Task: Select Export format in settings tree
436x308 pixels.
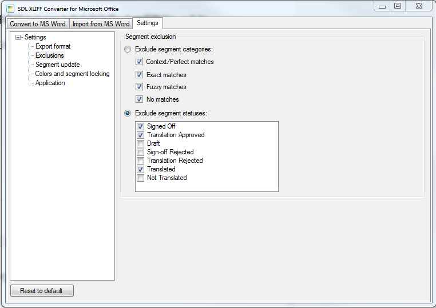Action: [x=53, y=46]
